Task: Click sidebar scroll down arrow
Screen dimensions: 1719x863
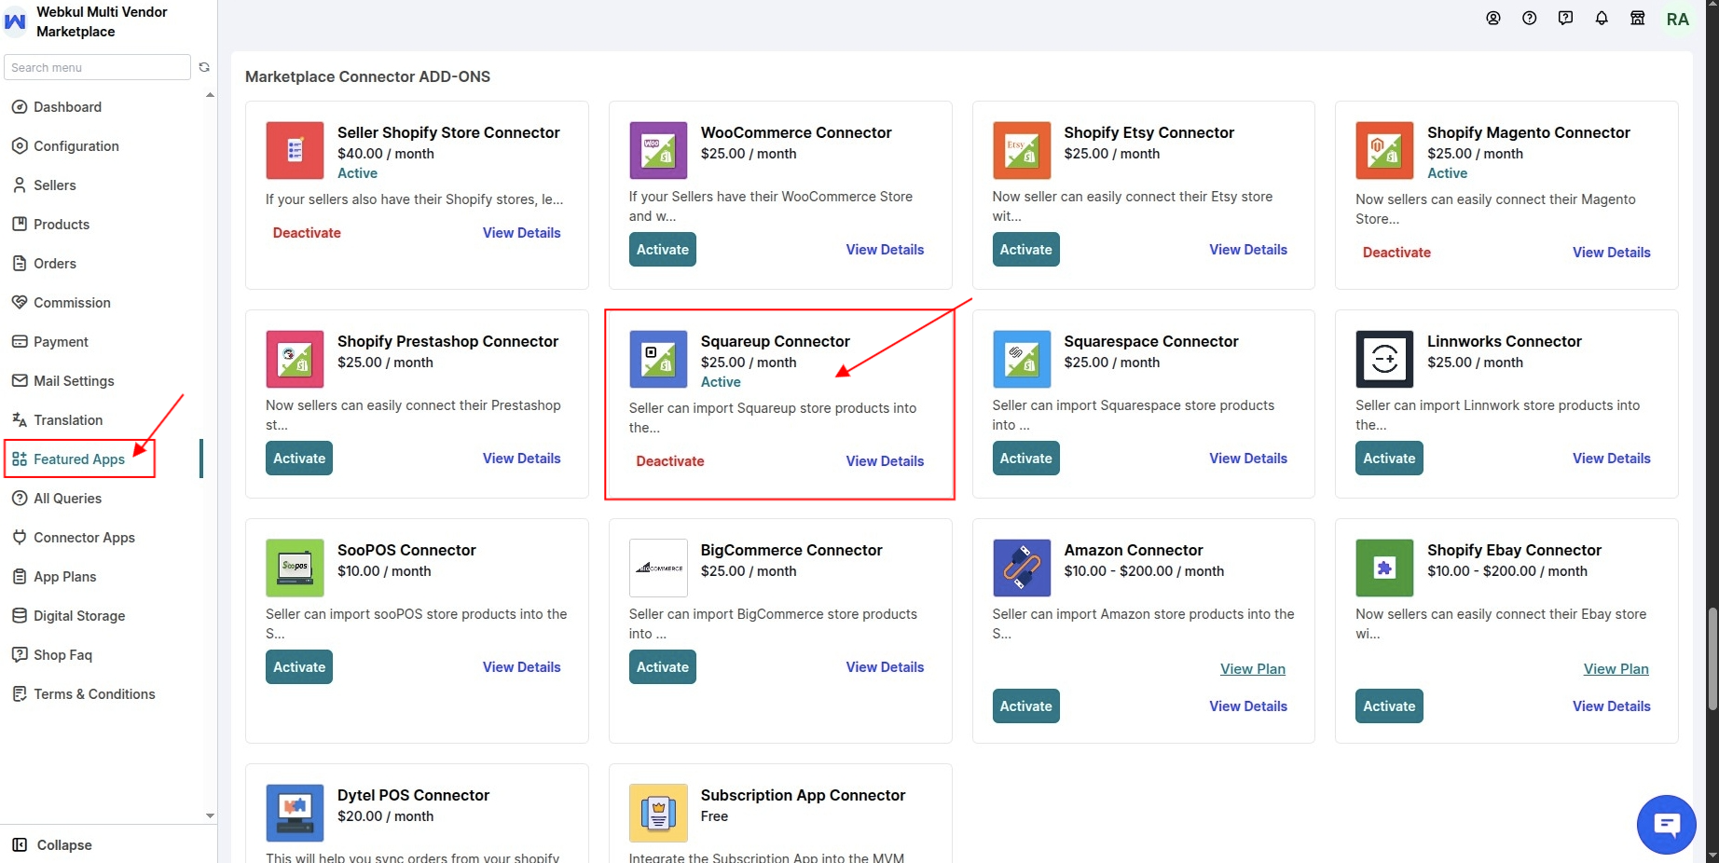Action: click(210, 815)
